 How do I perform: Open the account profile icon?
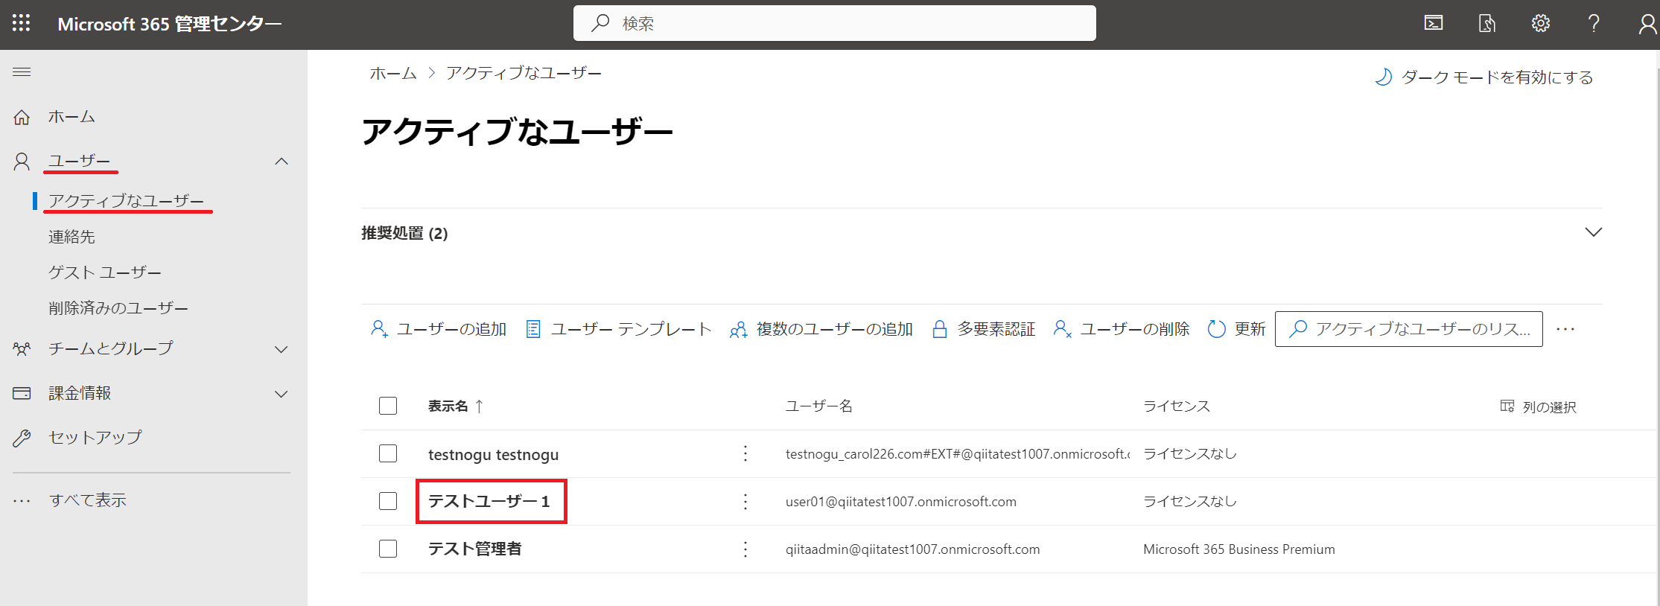(1647, 24)
